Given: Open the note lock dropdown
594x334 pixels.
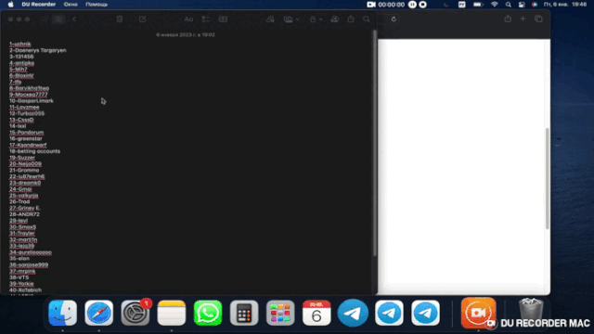Looking at the screenshot, I should click(316, 19).
